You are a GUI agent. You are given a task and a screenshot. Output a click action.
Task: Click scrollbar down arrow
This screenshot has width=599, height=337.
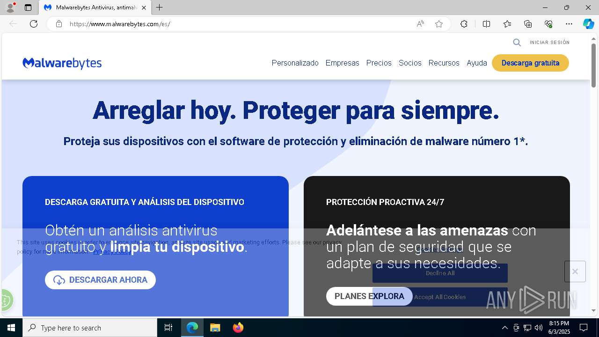click(593, 311)
